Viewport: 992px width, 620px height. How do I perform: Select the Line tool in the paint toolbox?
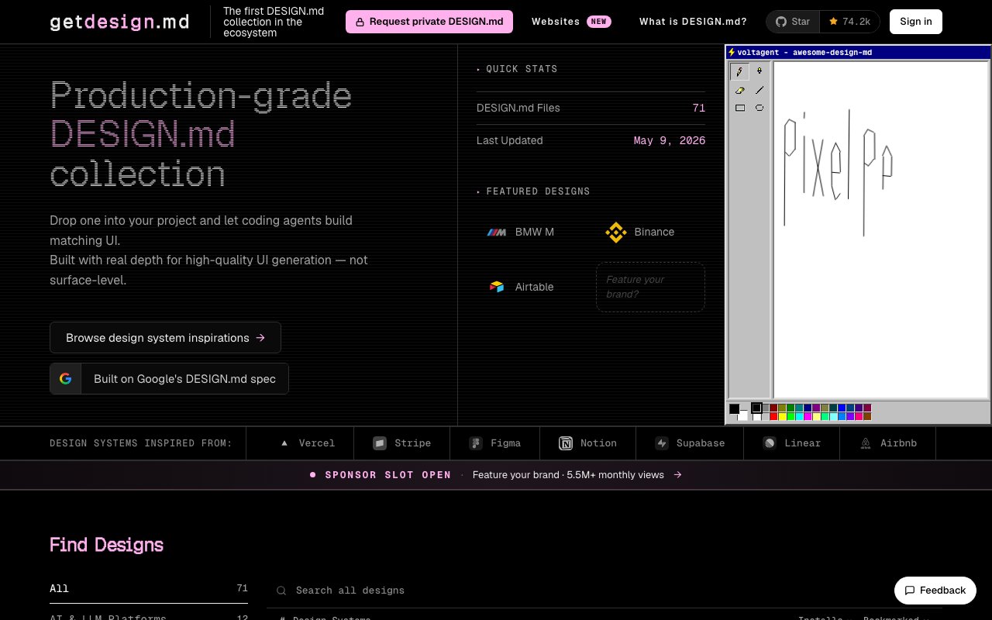759,90
